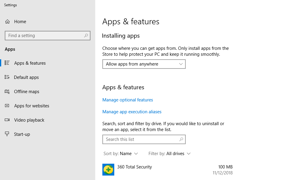Click magnifier icon in Find a setting box
The image size is (283, 180).
(86, 36)
